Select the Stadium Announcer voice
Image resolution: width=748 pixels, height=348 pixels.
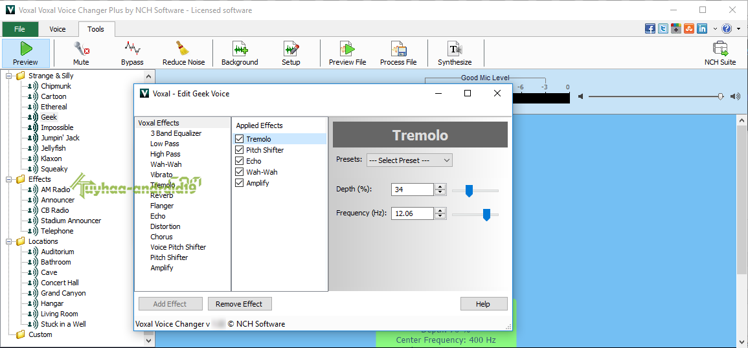pyautogui.click(x=71, y=221)
